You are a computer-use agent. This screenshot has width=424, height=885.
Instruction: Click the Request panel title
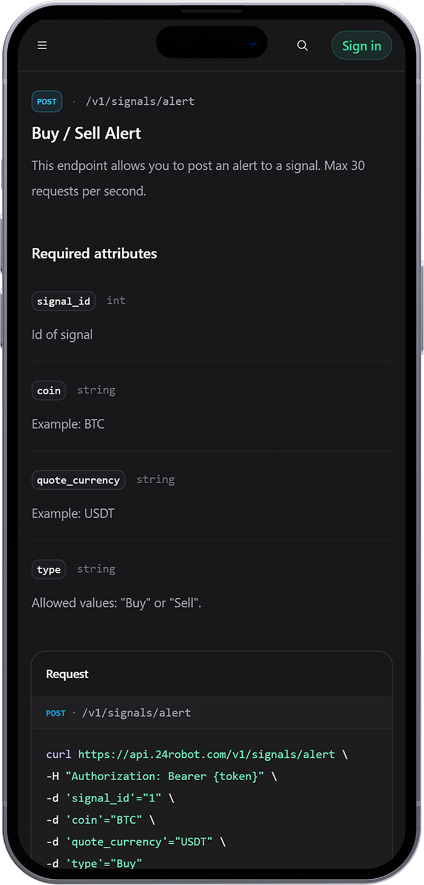(67, 674)
